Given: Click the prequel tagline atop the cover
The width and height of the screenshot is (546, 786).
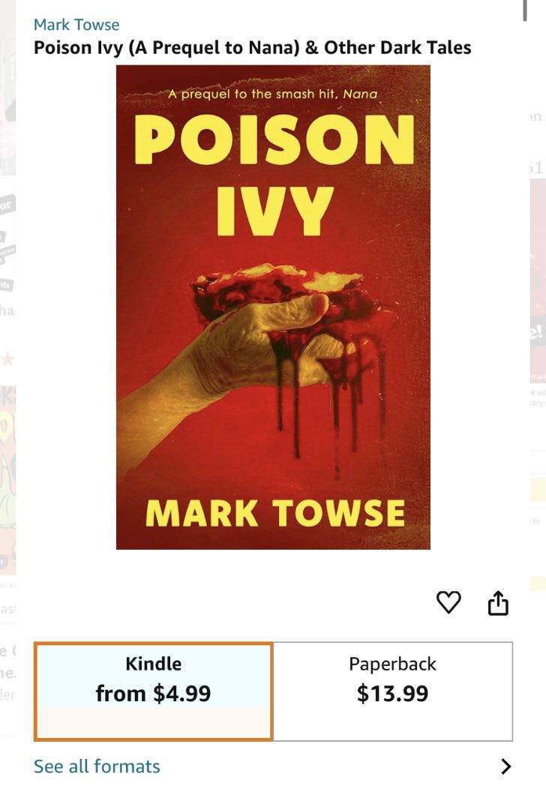Looking at the screenshot, I should pyautogui.click(x=273, y=94).
